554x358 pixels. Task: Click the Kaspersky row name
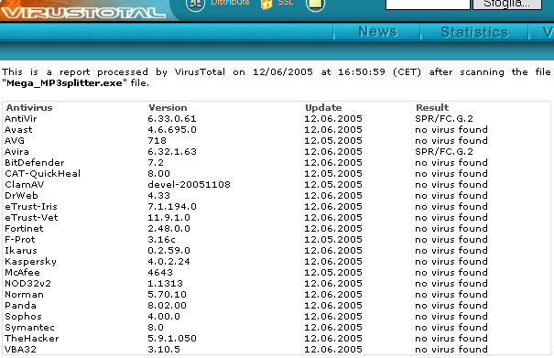(31, 262)
